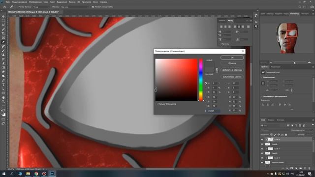Switch to the Символ tab
315x177 pixels.
[222, 21]
